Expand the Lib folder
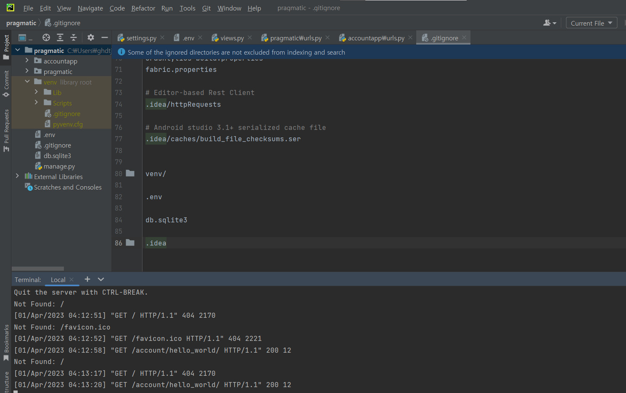The height and width of the screenshot is (393, 626). pyautogui.click(x=36, y=92)
